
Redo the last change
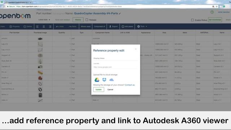point(73,26)
